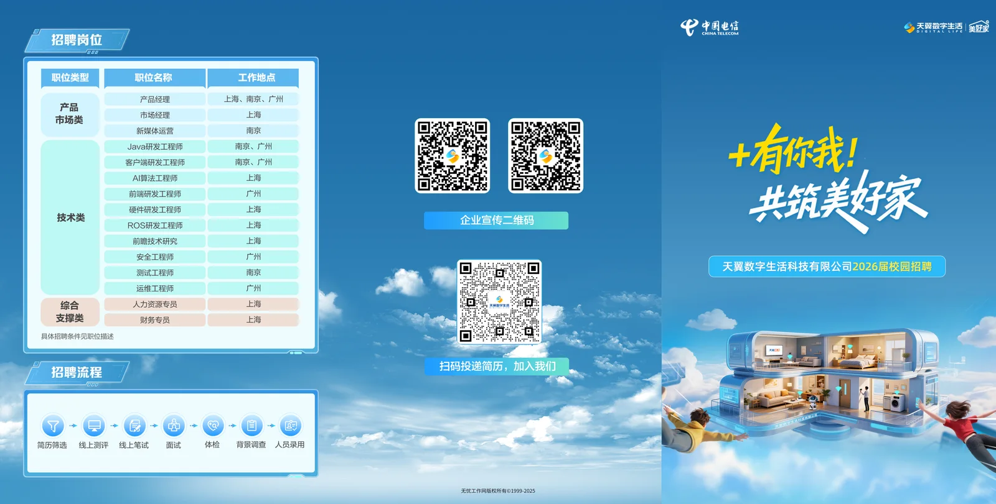Screen dimensions: 996x504
Task: Click the 工作地点 column header
Action: tap(253, 78)
